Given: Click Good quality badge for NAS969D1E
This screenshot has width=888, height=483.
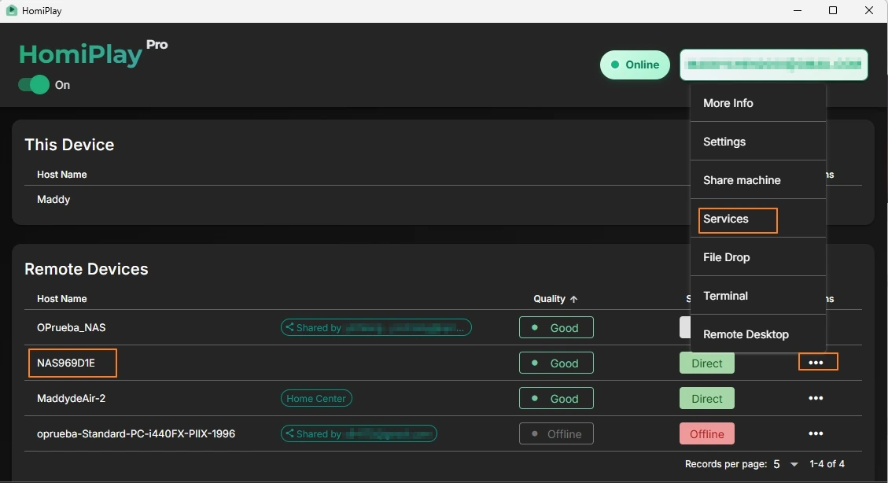Looking at the screenshot, I should click(x=556, y=363).
